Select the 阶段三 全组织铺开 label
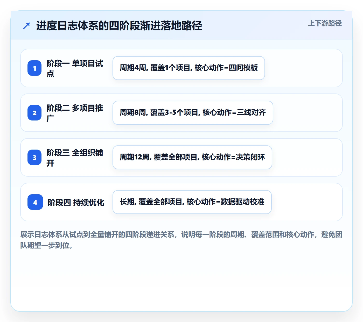This screenshot has height=322, width=363. pos(75,157)
